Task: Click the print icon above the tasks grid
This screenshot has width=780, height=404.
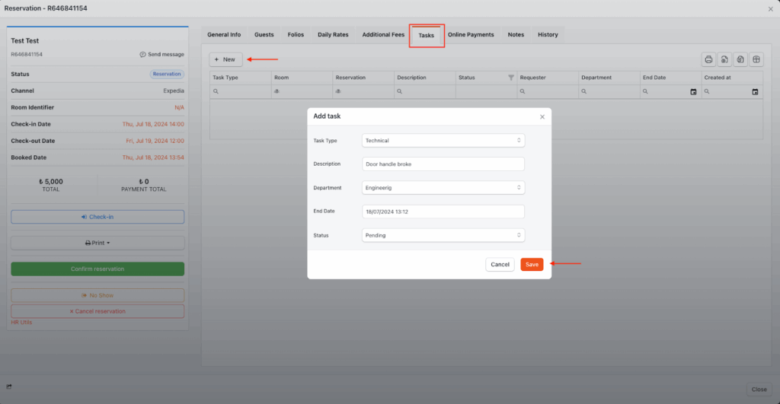Action: click(708, 59)
